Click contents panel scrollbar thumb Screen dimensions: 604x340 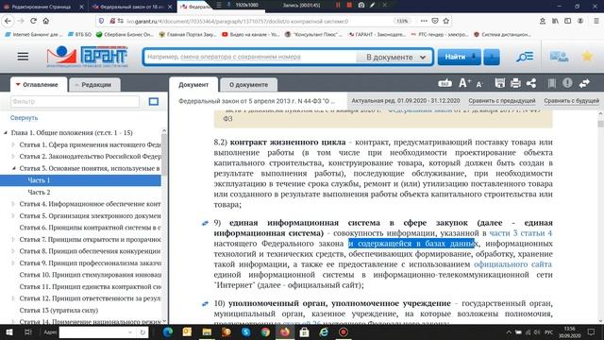(x=164, y=154)
